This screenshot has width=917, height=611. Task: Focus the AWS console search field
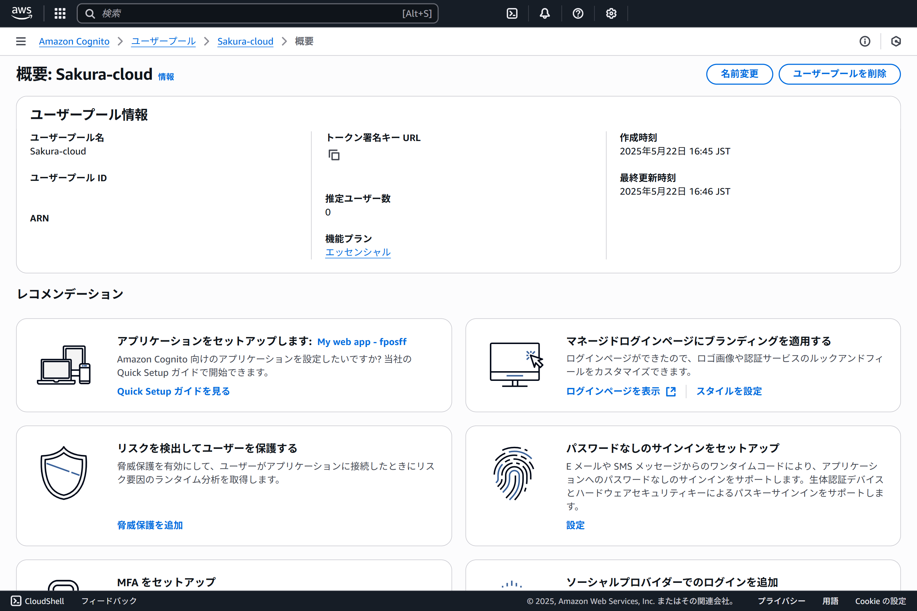257,14
